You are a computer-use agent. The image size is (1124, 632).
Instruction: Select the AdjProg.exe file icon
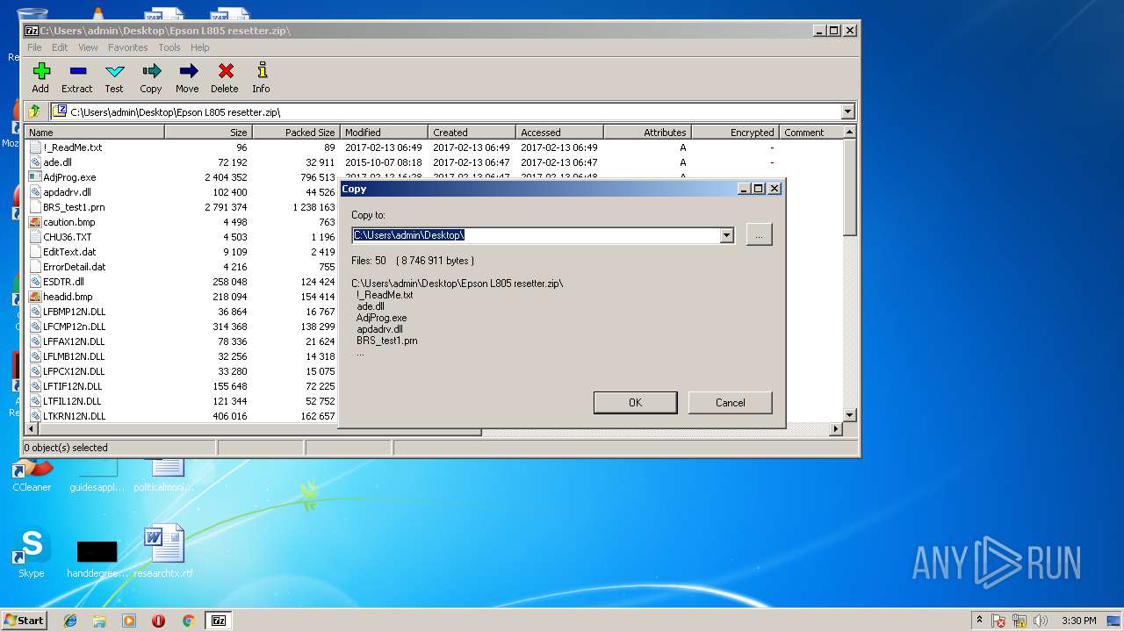(35, 177)
